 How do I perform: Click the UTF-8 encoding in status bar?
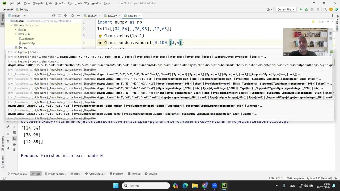[288, 178]
